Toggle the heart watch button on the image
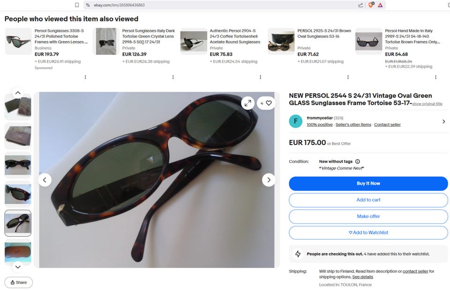This screenshot has height=290, width=450. (266, 103)
